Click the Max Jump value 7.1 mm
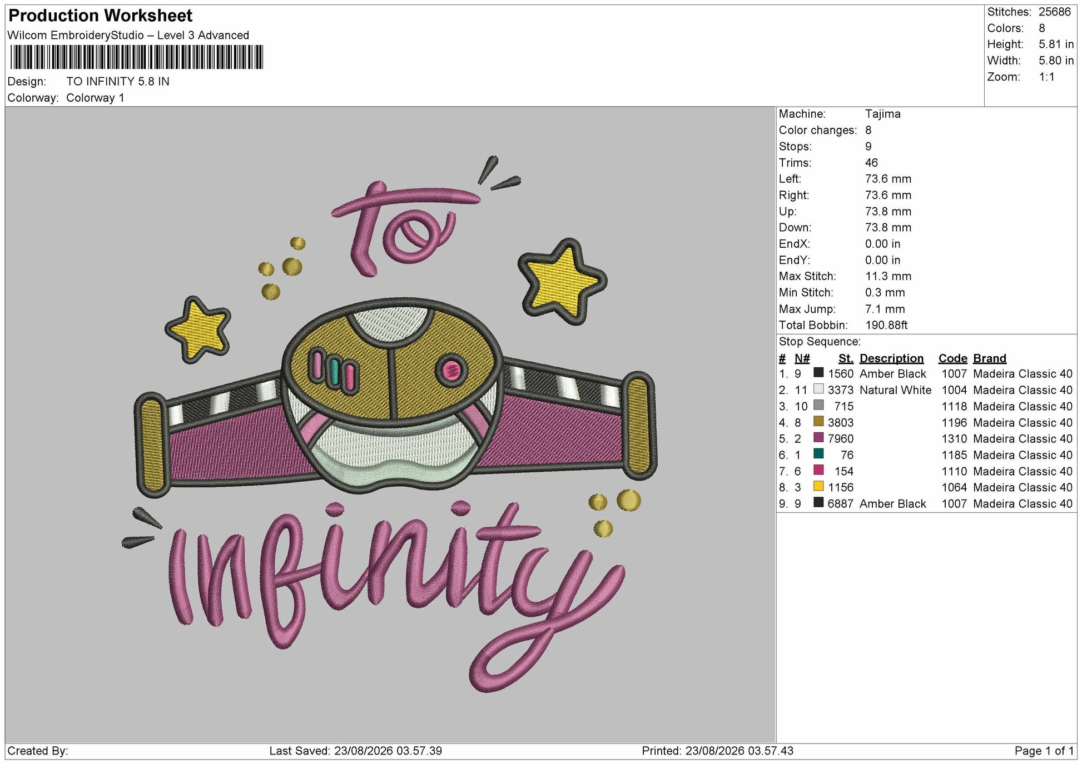Screen dimensions: 1082x764 (885, 309)
